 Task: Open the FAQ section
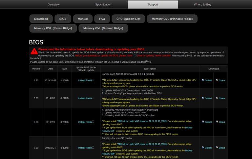[x=102, y=19]
